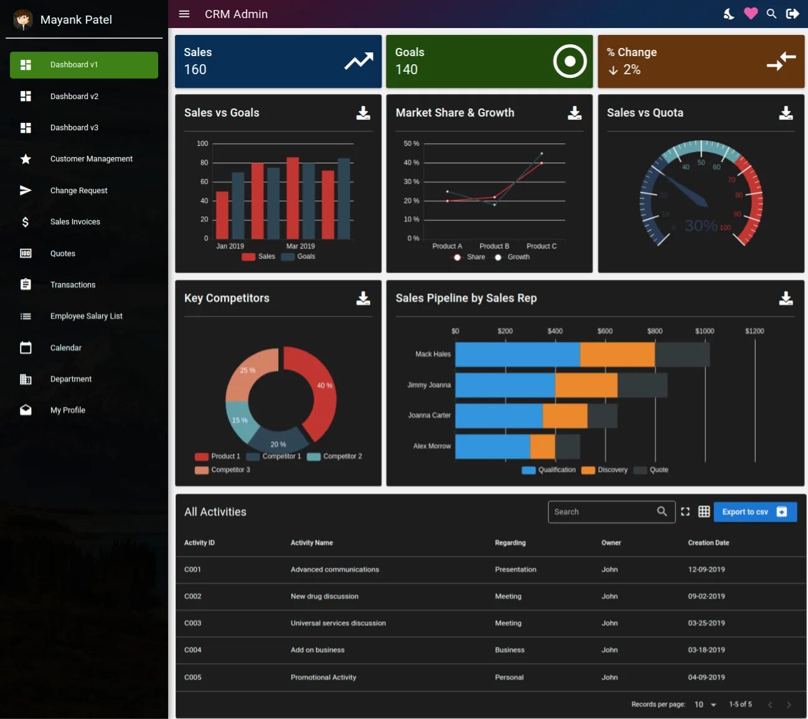The height and width of the screenshot is (719, 808).
Task: Toggle Sales legend in Sales vs Goals
Action: [258, 257]
